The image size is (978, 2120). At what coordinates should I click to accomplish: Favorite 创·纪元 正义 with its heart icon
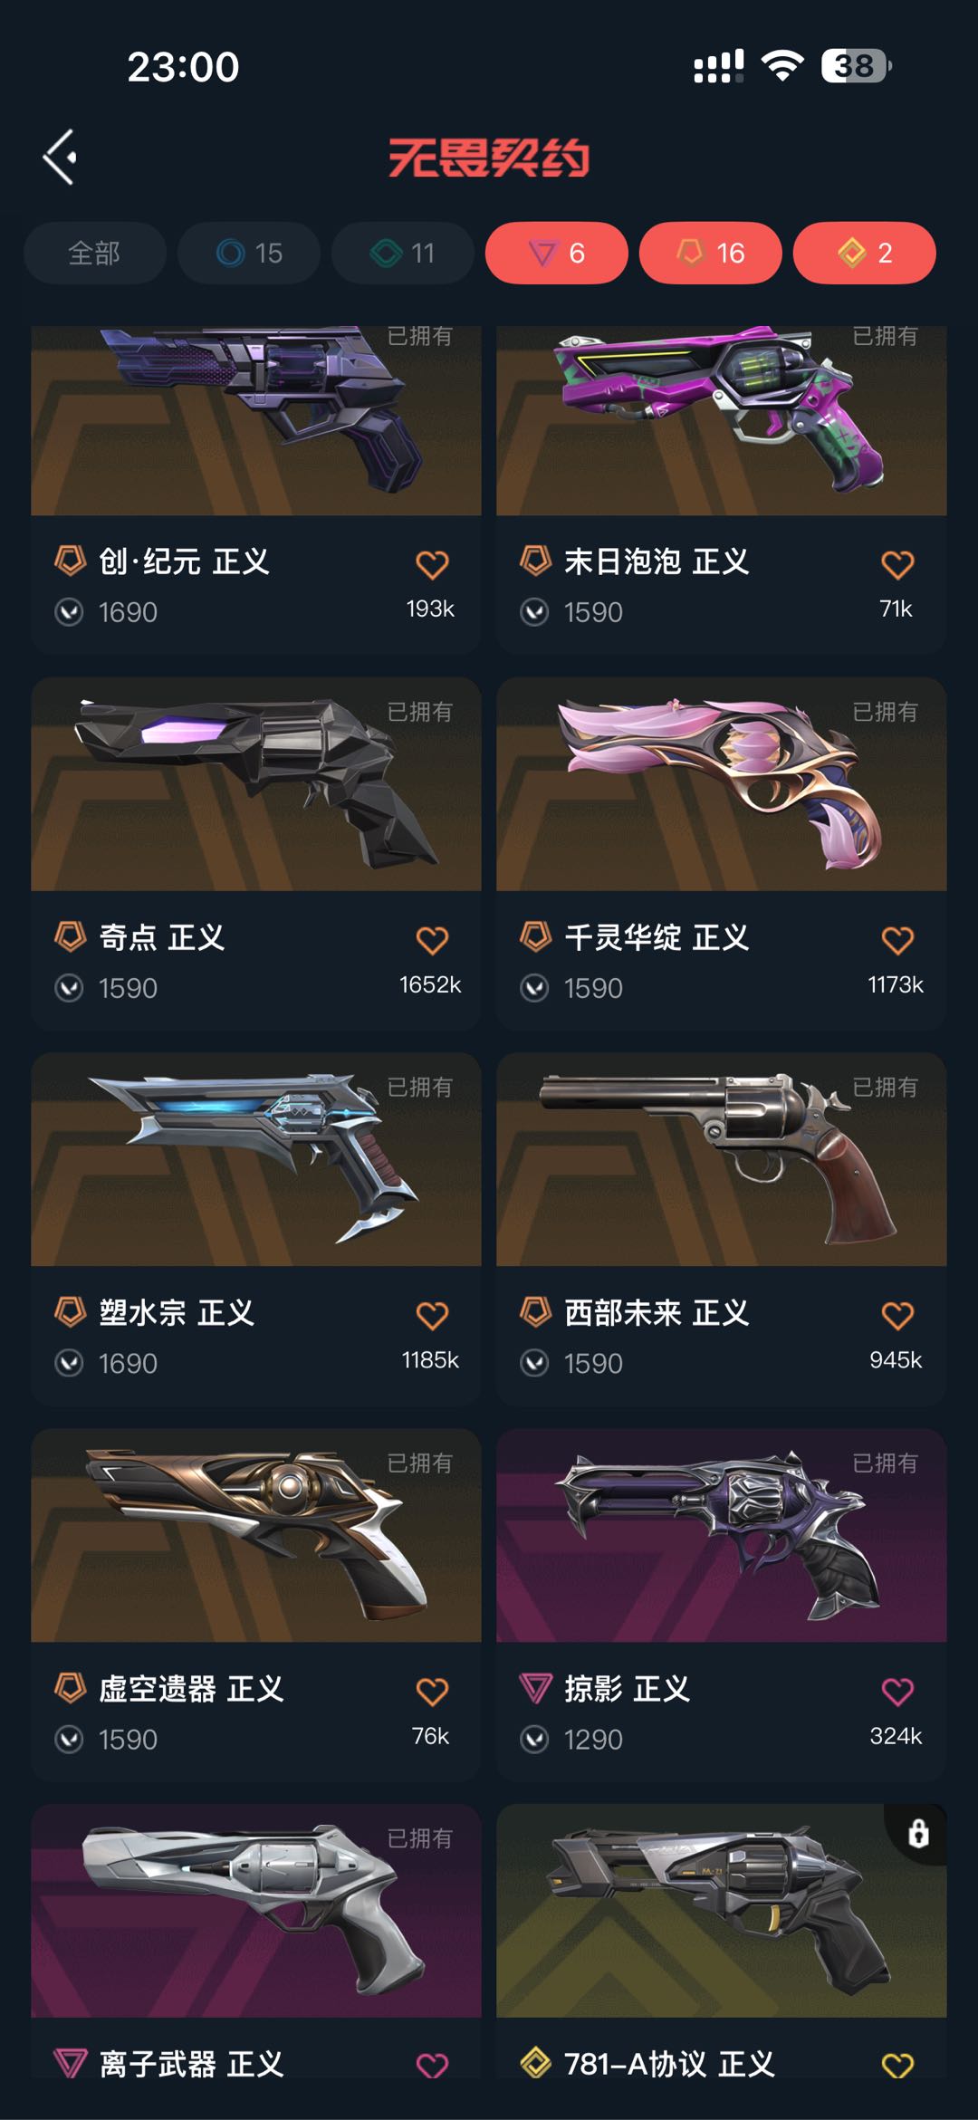[x=432, y=565]
